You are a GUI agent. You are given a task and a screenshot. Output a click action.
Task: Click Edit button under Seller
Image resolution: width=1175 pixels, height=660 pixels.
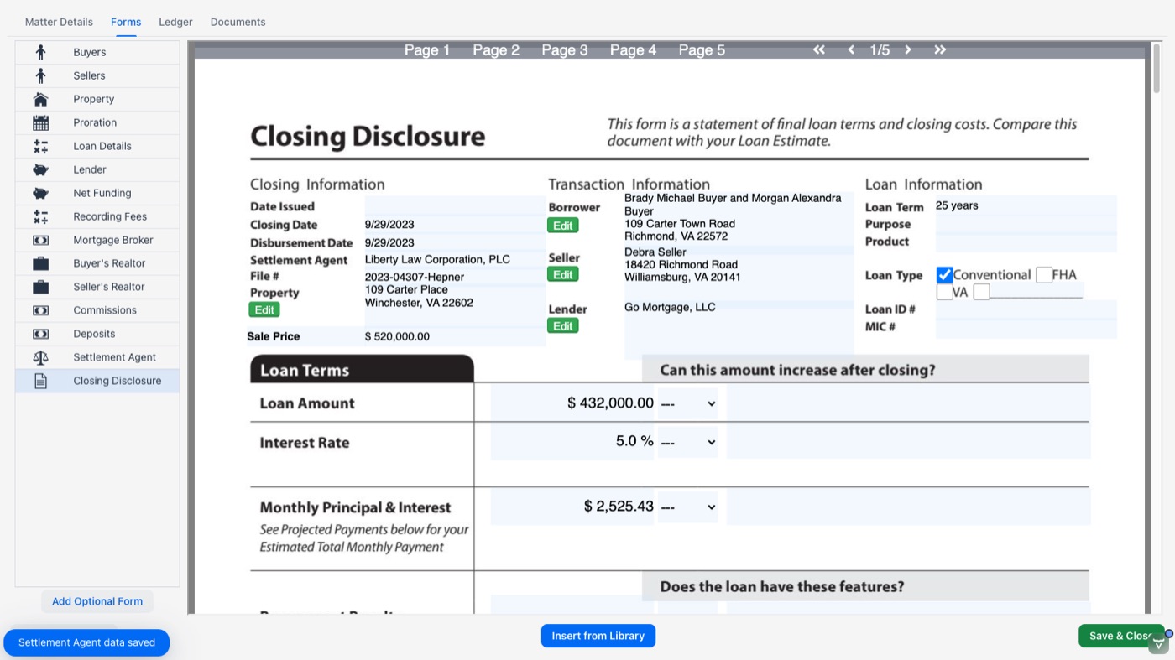click(x=563, y=274)
